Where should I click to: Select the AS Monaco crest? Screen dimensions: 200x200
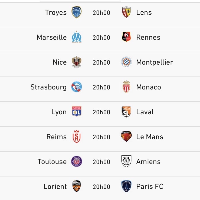tap(126, 87)
